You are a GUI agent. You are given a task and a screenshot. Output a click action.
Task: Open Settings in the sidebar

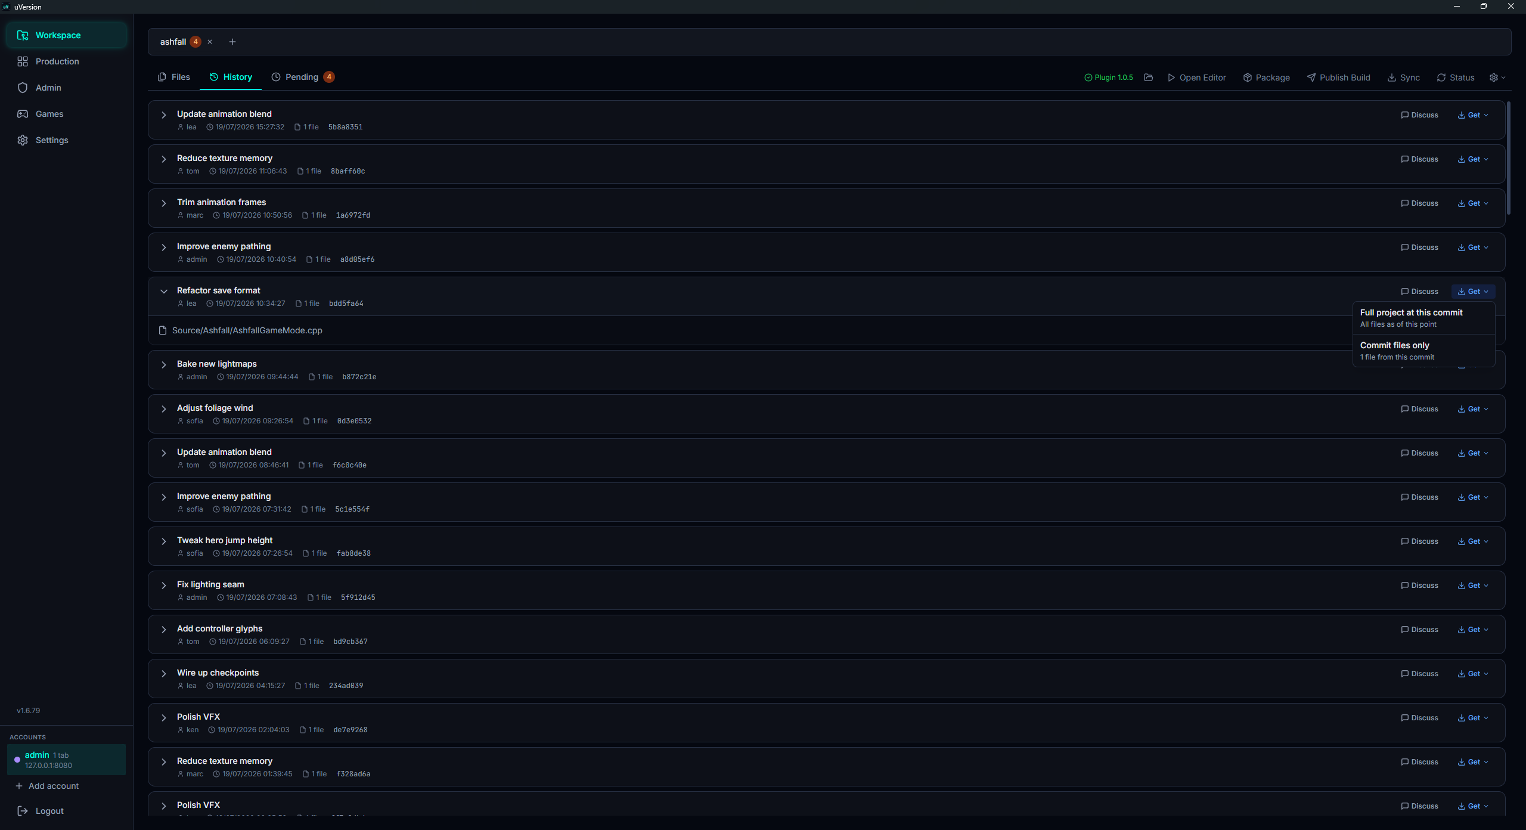coord(66,140)
